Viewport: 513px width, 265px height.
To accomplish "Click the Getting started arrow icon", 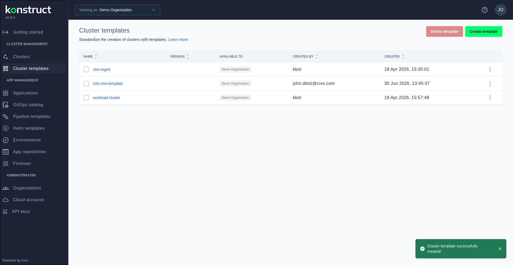I will click(6, 32).
